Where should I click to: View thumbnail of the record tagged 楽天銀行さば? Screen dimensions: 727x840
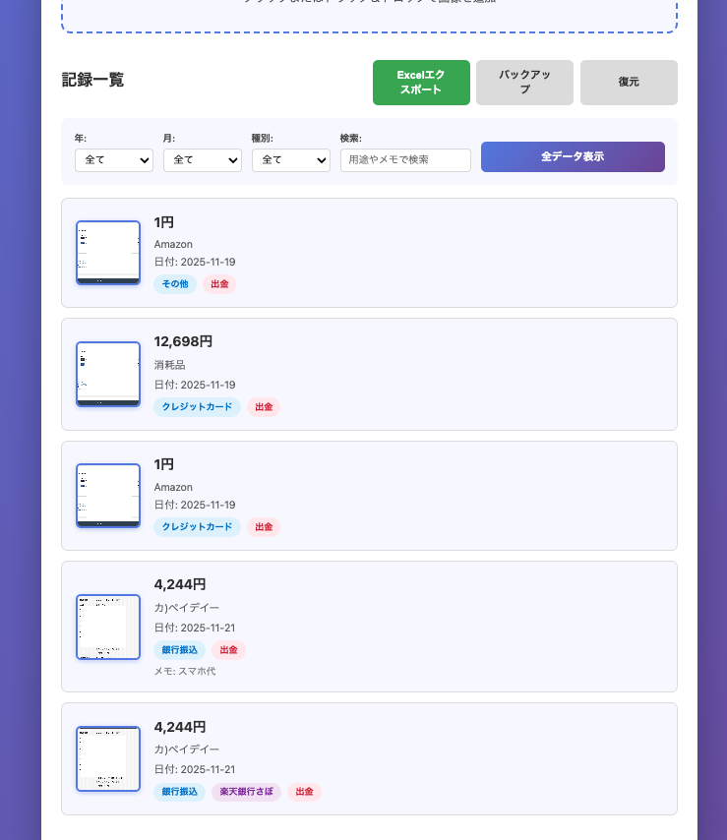coord(108,758)
